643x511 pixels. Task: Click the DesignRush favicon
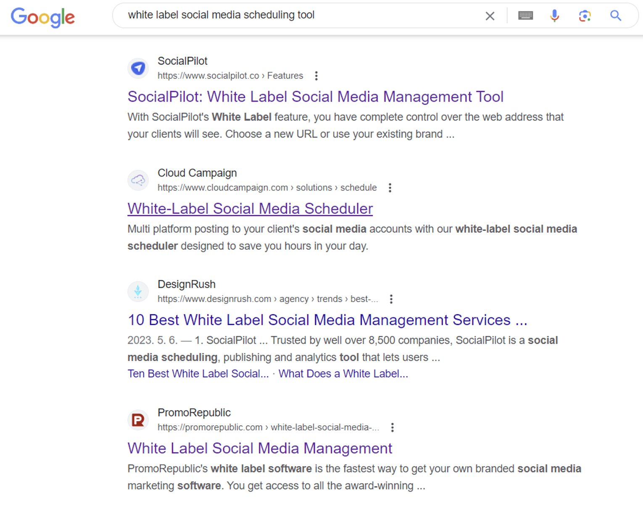click(x=138, y=291)
